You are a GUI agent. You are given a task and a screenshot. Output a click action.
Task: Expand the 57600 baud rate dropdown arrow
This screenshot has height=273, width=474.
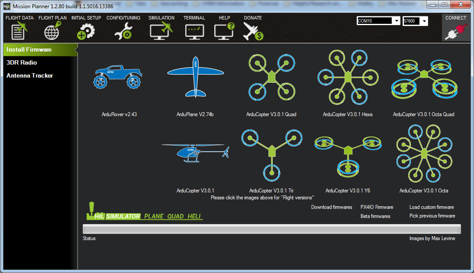pyautogui.click(x=424, y=21)
